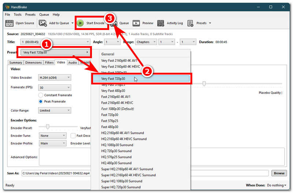Enable the Fast Decode checkbox
This screenshot has width=293, height=193.
point(73,136)
